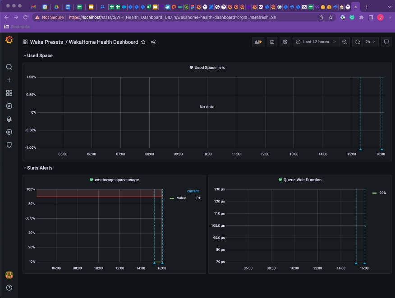Collapse the Stats Alerts row

(40, 168)
